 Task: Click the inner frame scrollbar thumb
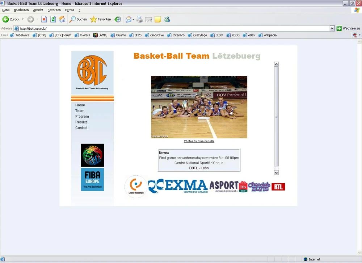point(276,117)
